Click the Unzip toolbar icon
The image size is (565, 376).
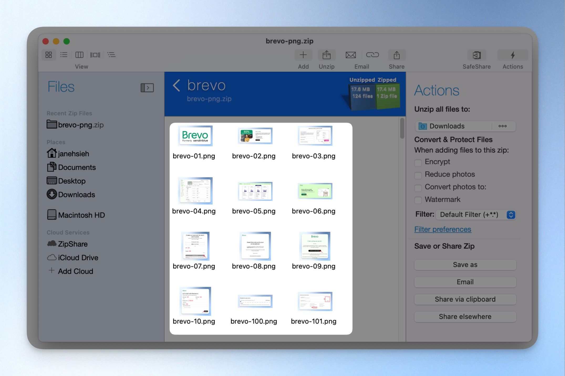(326, 55)
